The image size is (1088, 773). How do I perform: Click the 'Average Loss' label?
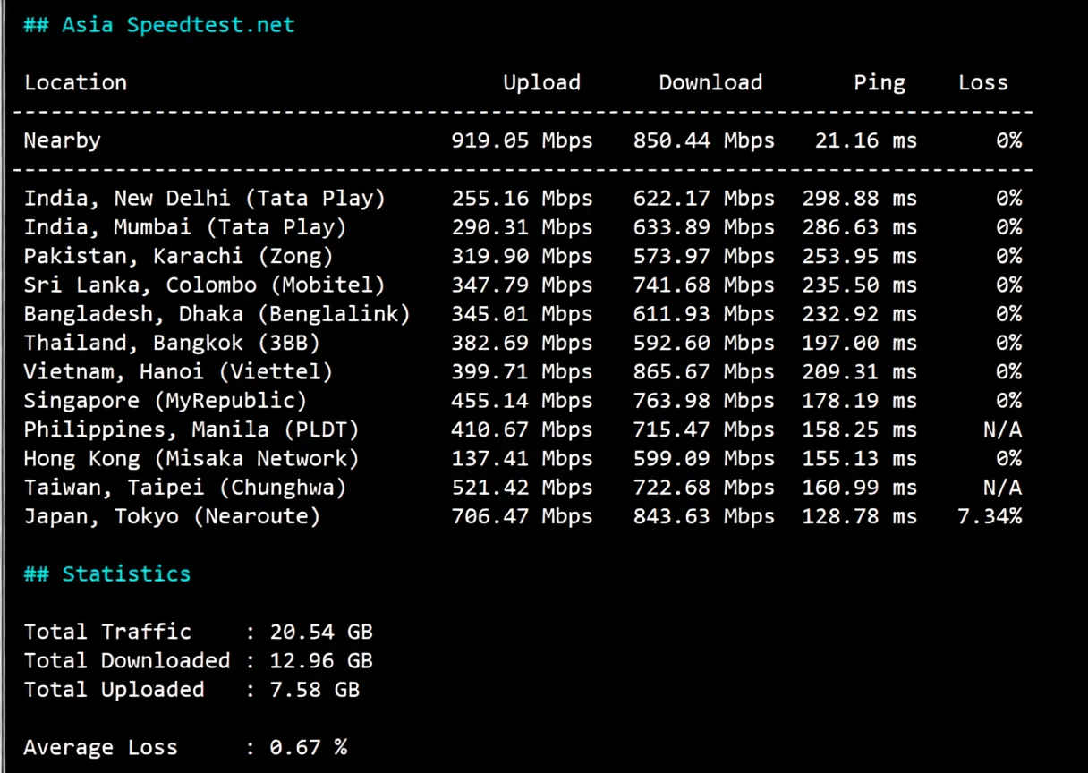pos(100,748)
